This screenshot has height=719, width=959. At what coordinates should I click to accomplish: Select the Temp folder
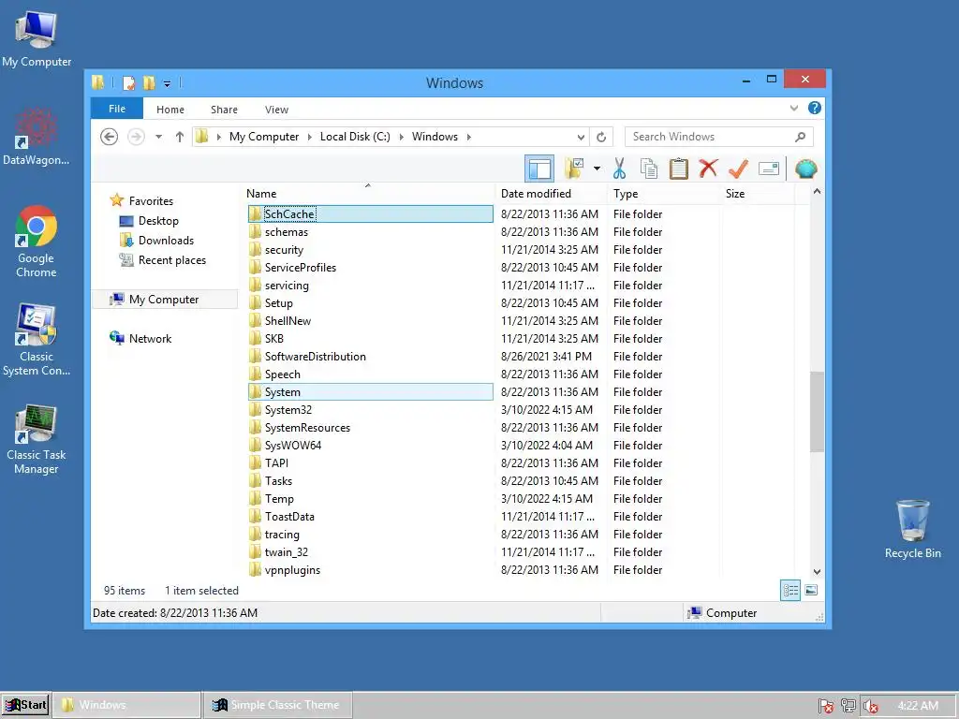click(370, 499)
